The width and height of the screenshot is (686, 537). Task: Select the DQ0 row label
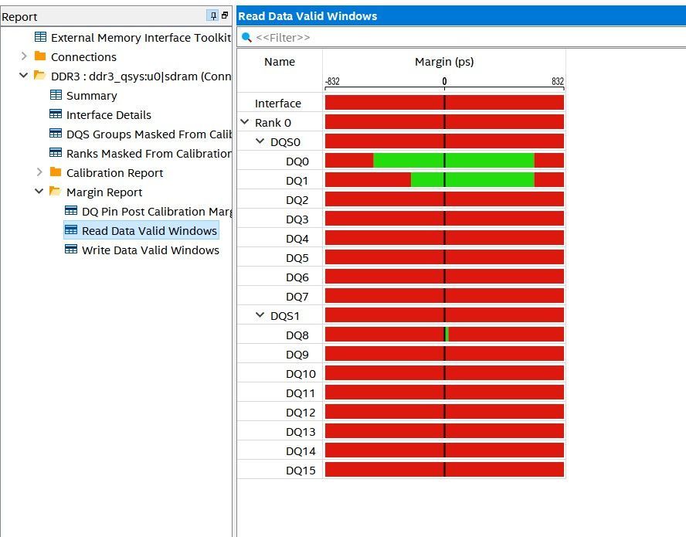coord(297,161)
